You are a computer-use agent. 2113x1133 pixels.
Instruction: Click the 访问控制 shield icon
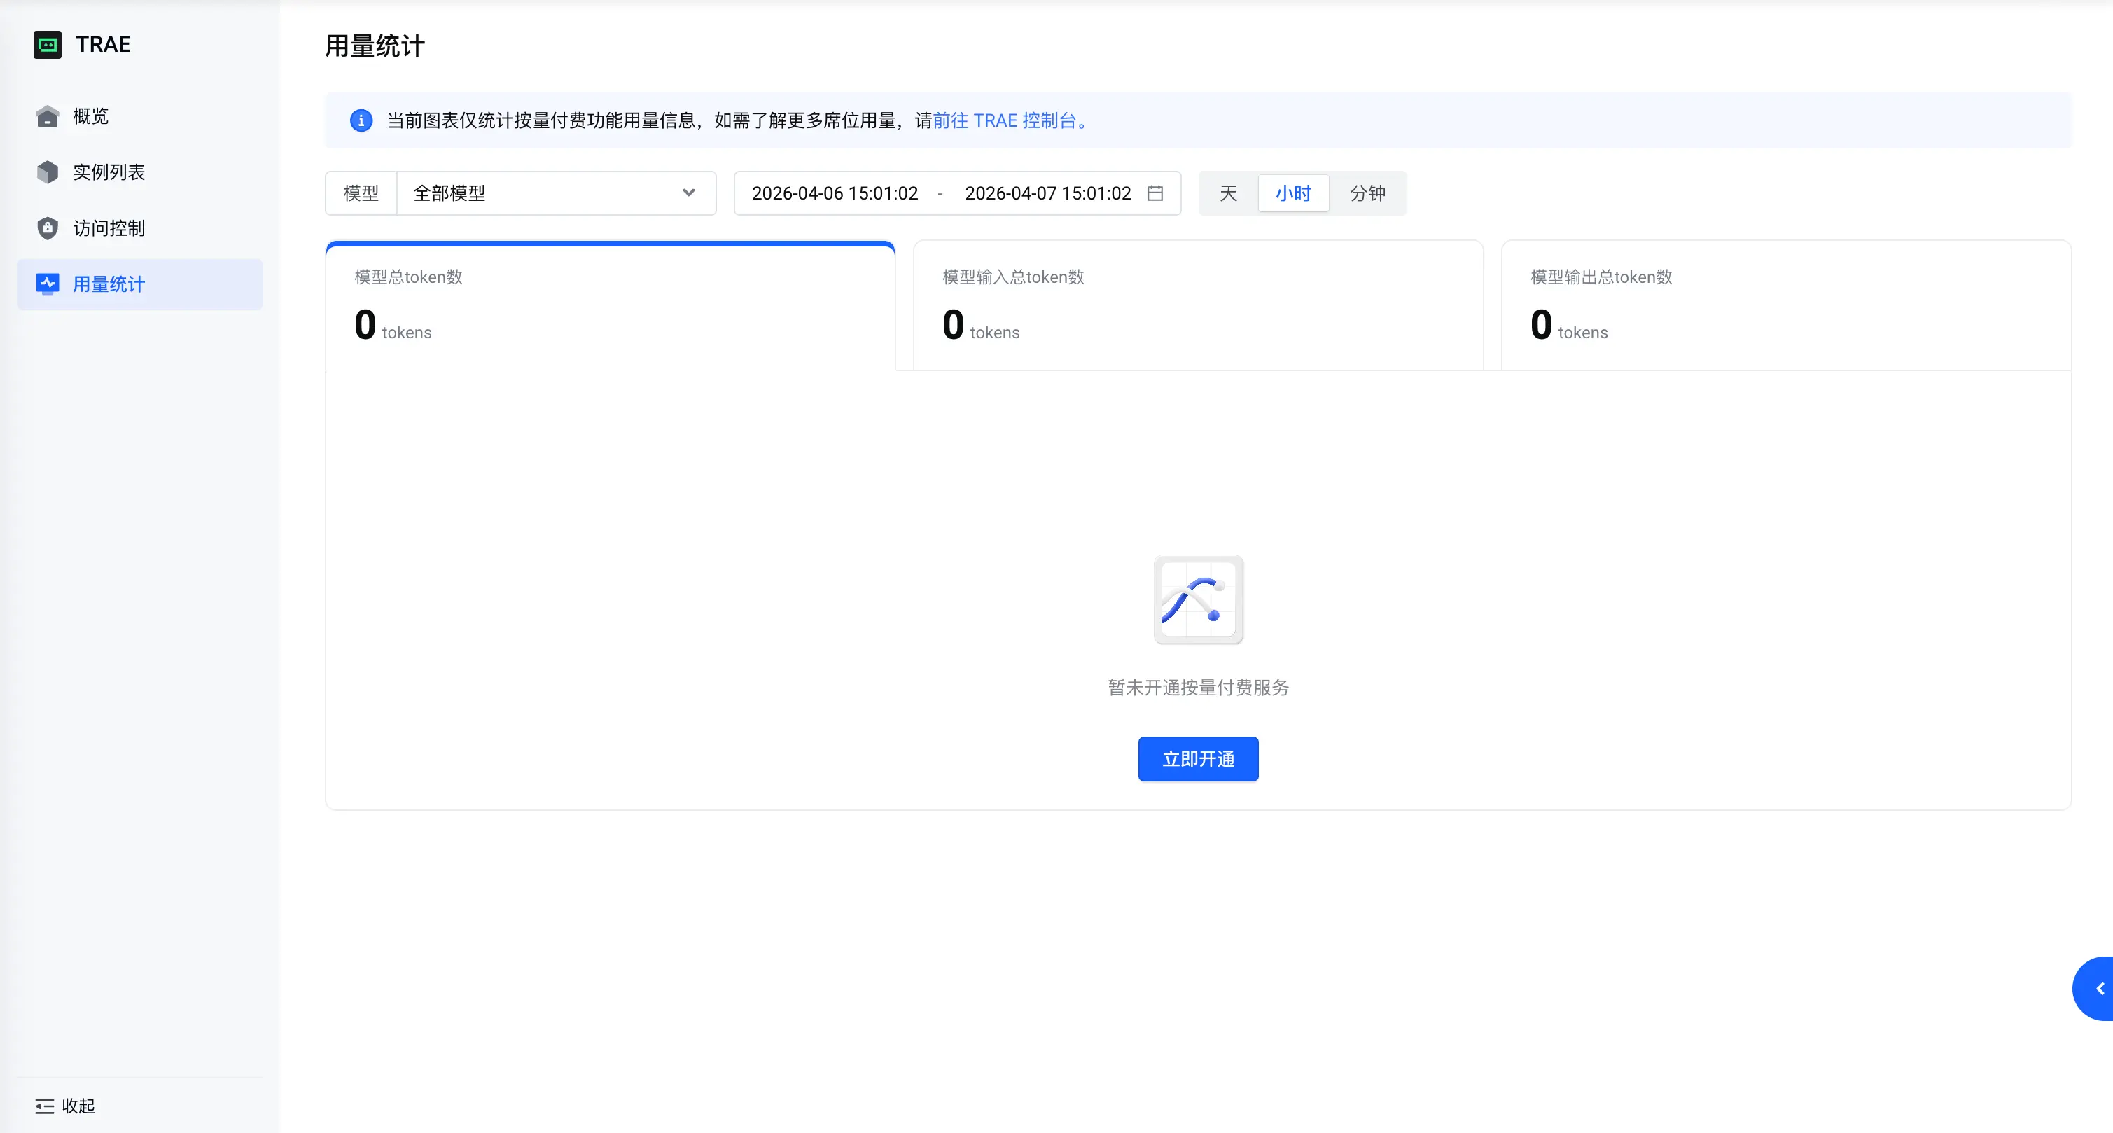pos(48,228)
